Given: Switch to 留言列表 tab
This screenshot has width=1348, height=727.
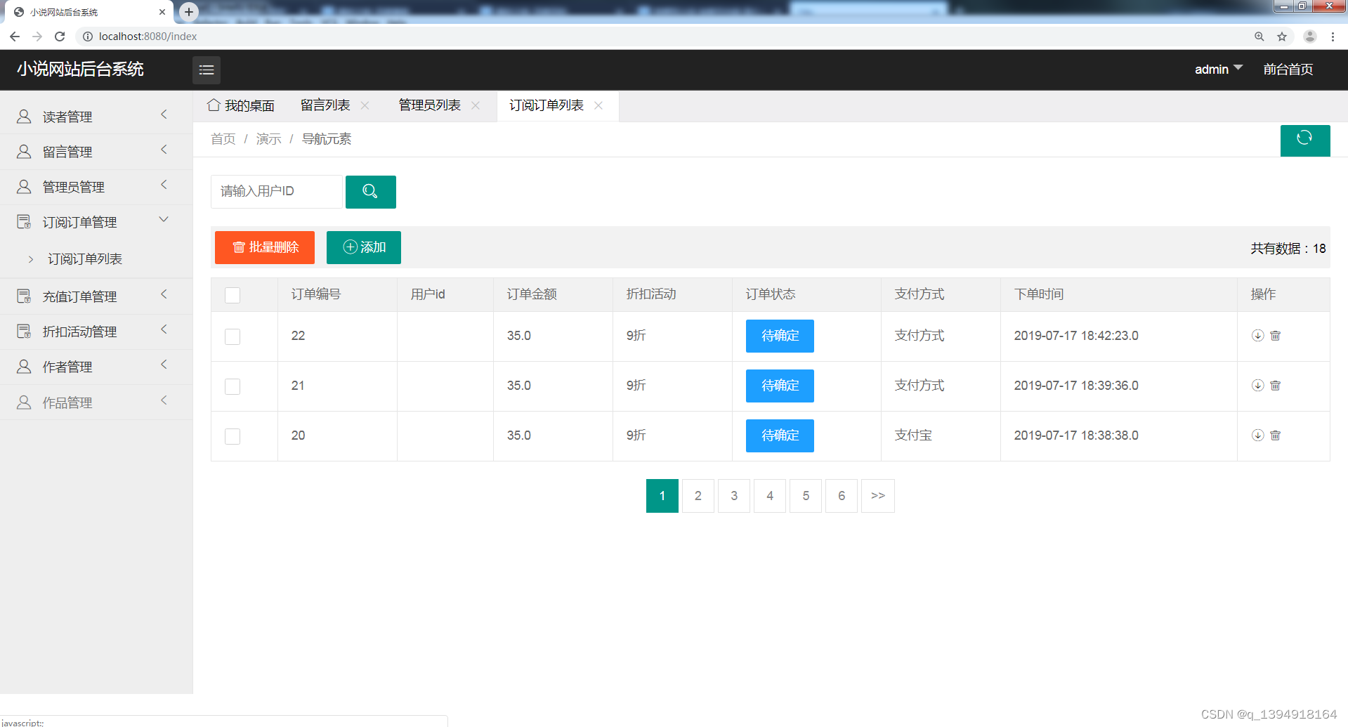Looking at the screenshot, I should pos(325,105).
